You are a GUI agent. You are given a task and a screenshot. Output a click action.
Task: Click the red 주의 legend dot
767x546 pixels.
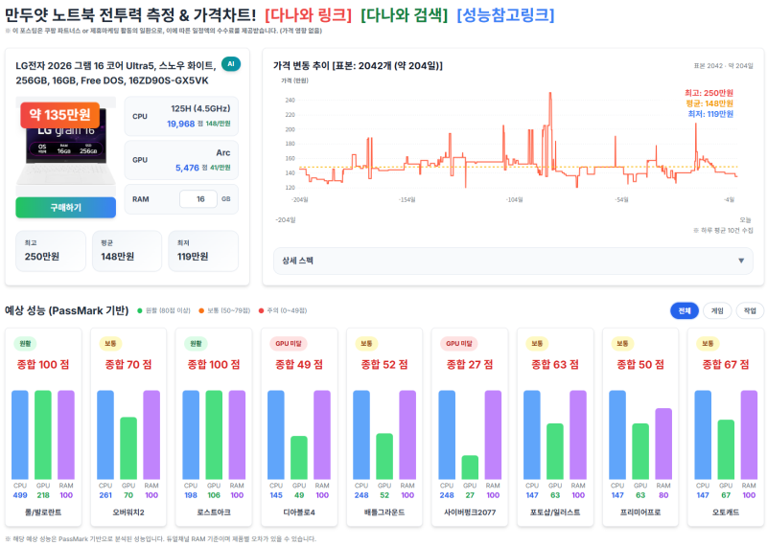(261, 311)
